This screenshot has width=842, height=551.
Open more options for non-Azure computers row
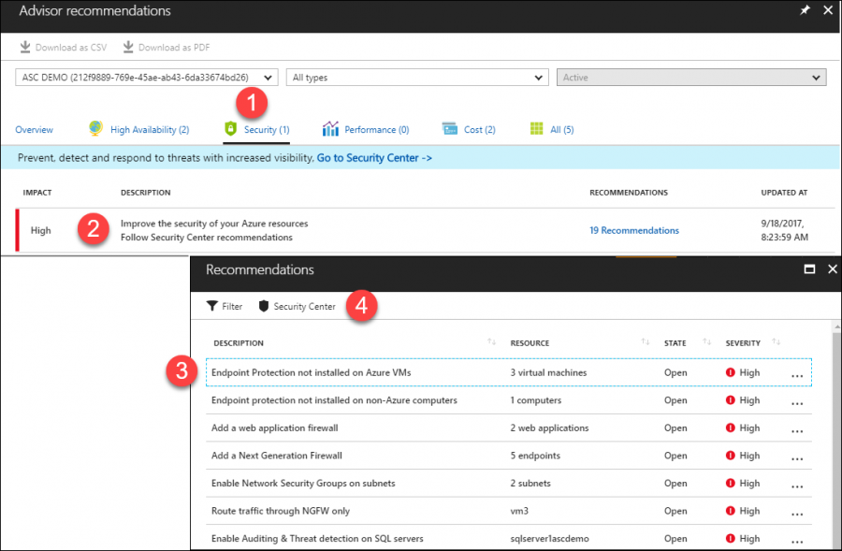(x=797, y=403)
